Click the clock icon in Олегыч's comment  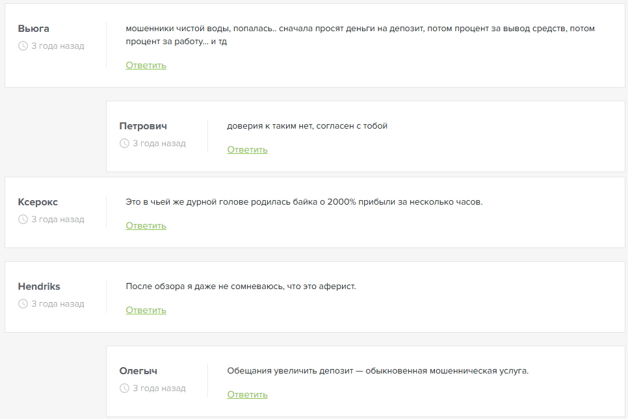click(124, 388)
